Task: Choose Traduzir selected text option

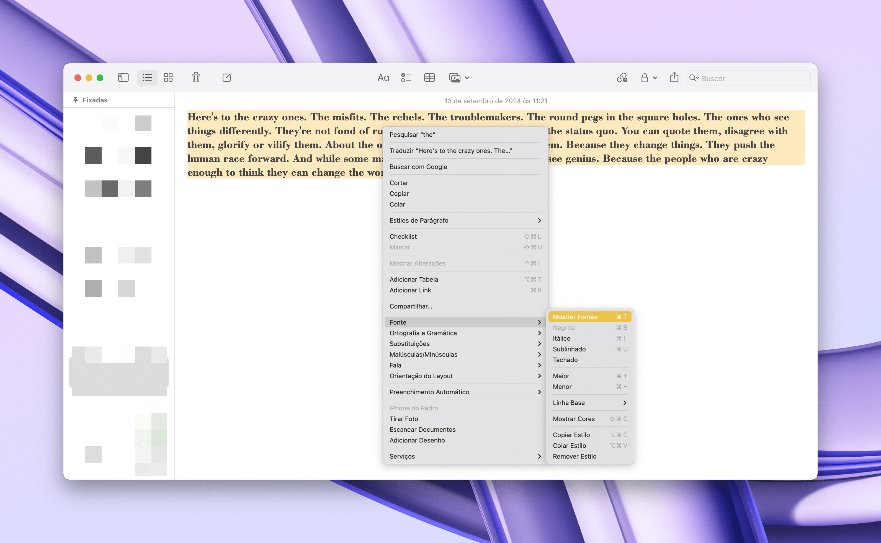Action: [x=465, y=151]
